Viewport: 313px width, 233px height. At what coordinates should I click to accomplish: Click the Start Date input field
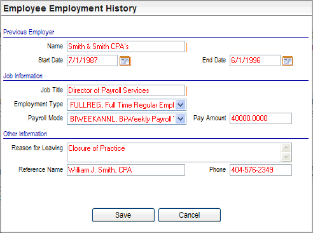point(92,60)
